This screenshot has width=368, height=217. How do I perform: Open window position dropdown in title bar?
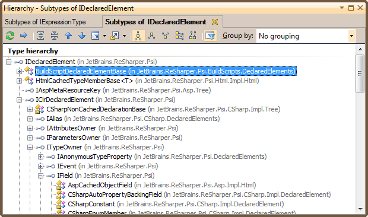click(x=342, y=8)
